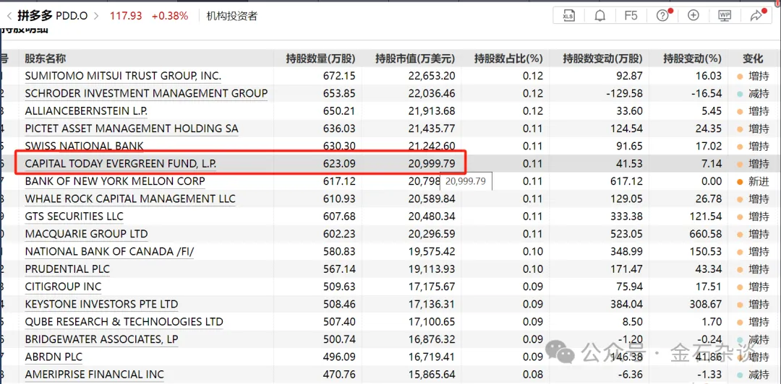The image size is (781, 384).
Task: Open ALLIANCEBERNSTEIN L.P. shareholder link
Action: click(x=86, y=111)
